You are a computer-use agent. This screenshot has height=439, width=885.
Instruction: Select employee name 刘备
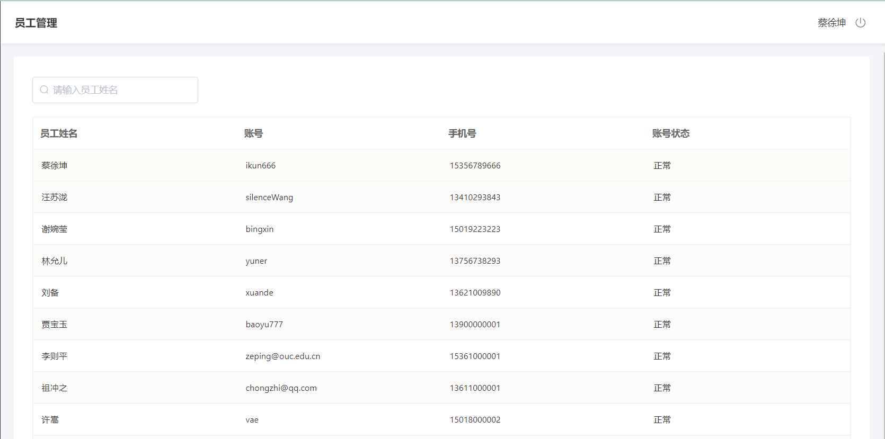pos(50,293)
